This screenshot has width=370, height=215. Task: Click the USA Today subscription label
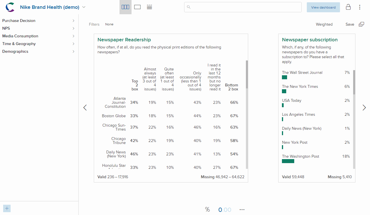292,100
